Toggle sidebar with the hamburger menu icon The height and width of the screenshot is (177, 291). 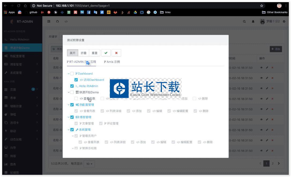pyautogui.click(x=49, y=21)
